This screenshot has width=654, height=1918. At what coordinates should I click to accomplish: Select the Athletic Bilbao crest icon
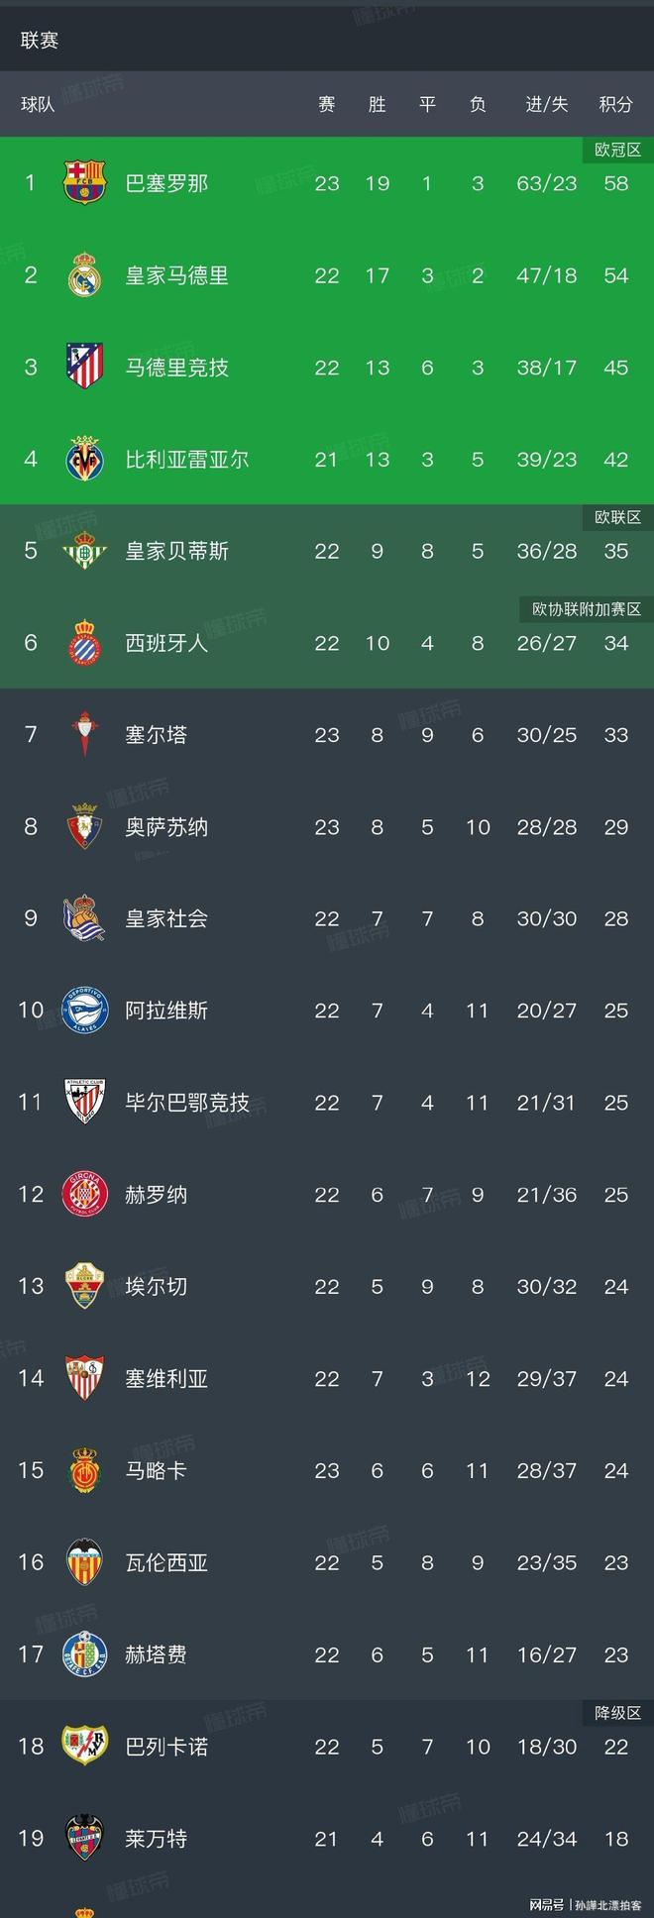pos(84,1103)
